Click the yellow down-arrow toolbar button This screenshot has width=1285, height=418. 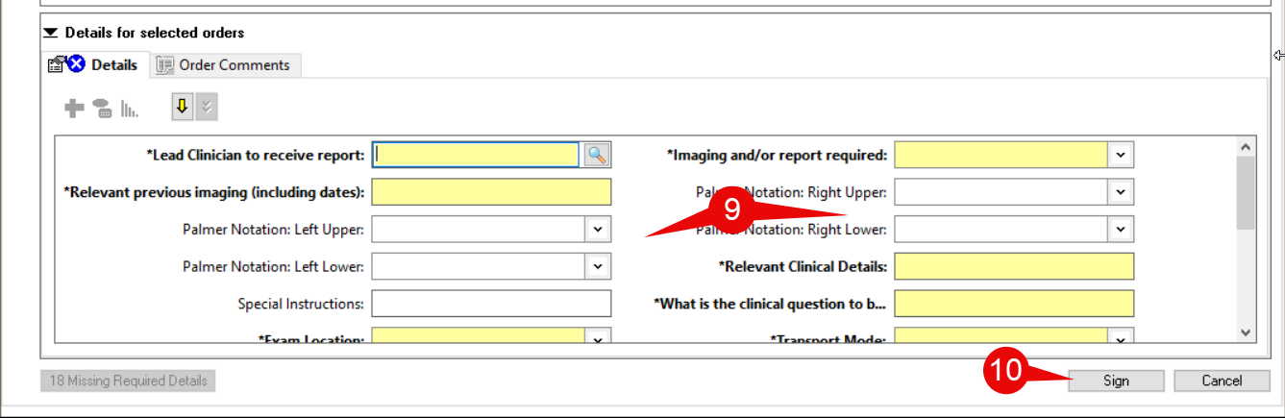182,108
